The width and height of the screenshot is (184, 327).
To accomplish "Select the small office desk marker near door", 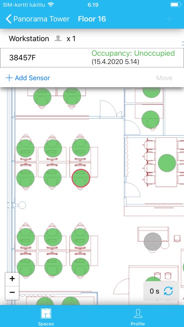I will [150, 120].
